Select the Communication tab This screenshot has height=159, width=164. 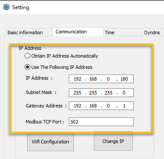78,32
